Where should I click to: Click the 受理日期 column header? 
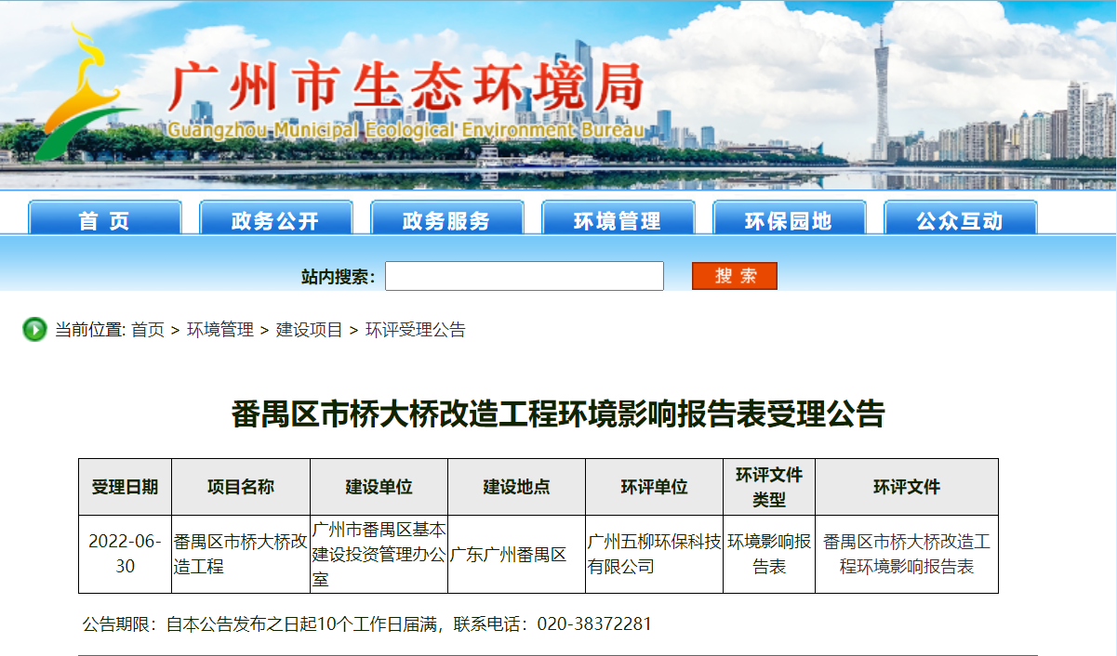tap(125, 487)
